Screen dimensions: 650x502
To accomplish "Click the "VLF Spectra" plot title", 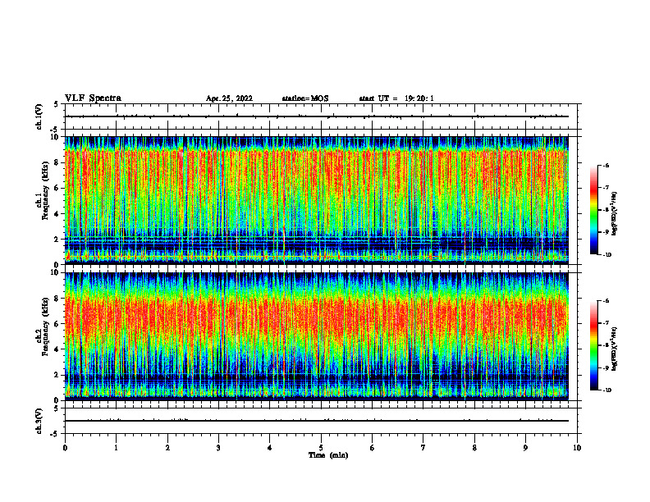I will click(93, 98).
